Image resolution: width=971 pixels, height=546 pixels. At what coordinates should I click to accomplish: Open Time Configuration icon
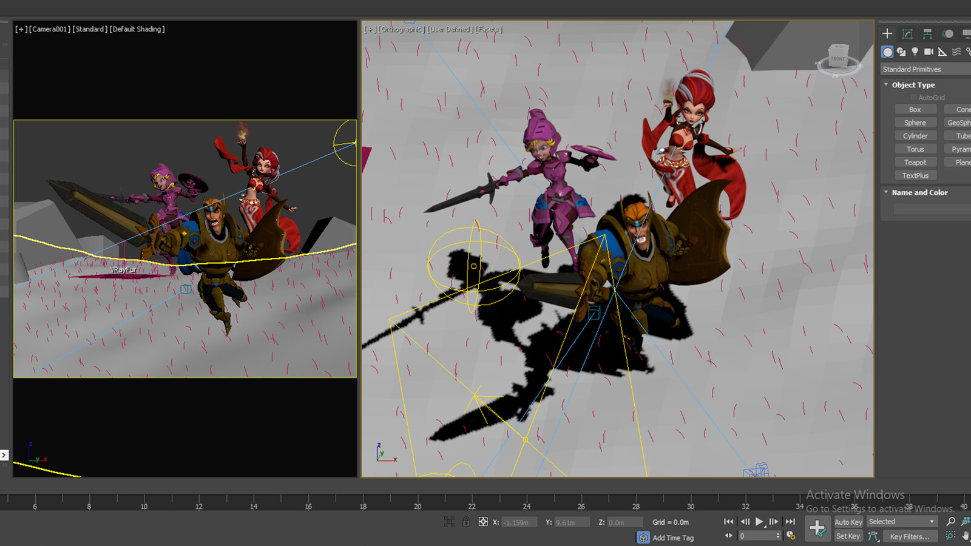click(791, 536)
